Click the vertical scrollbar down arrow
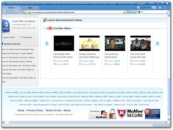This screenshot has width=173, height=130. pos(168,119)
